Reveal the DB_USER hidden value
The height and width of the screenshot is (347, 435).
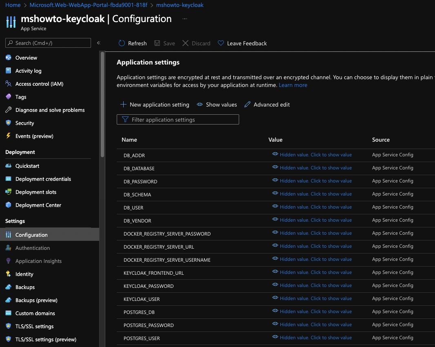[312, 207]
